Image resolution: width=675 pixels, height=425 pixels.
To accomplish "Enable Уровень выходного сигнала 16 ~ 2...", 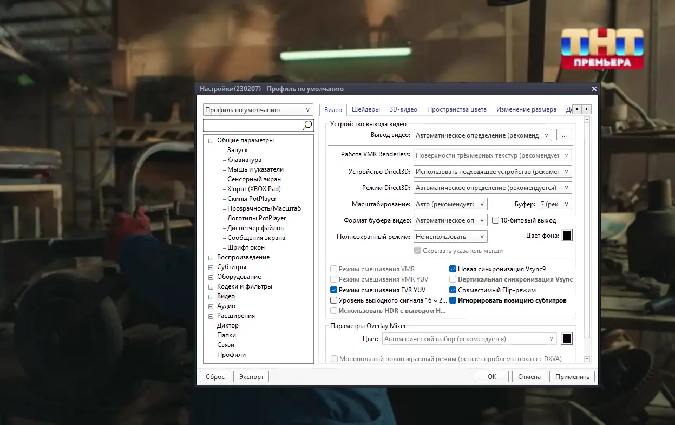I will click(389, 300).
